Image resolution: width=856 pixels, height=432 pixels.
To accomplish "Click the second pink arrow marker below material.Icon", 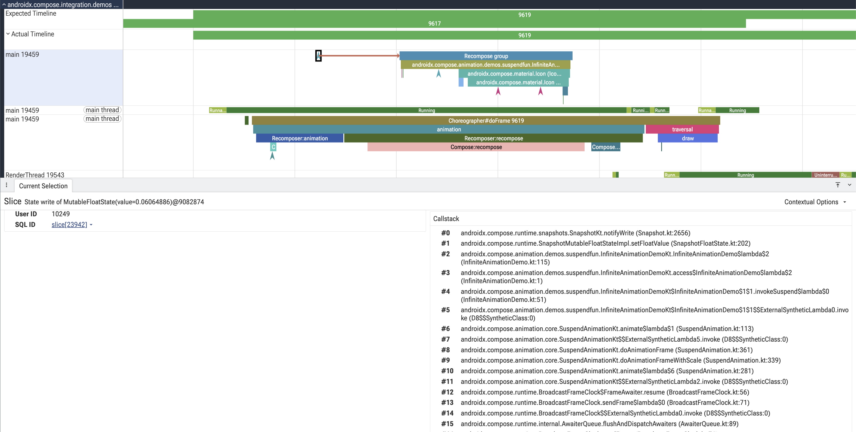I will coord(541,91).
